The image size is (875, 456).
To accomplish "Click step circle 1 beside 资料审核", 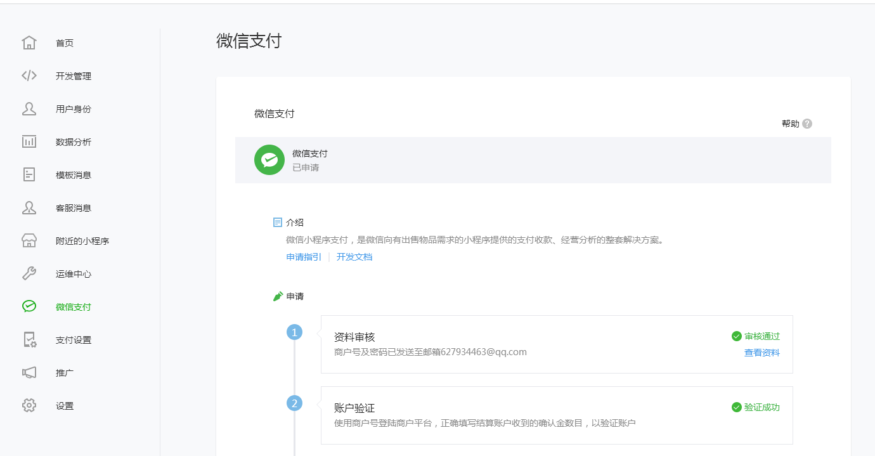I will click(x=294, y=332).
